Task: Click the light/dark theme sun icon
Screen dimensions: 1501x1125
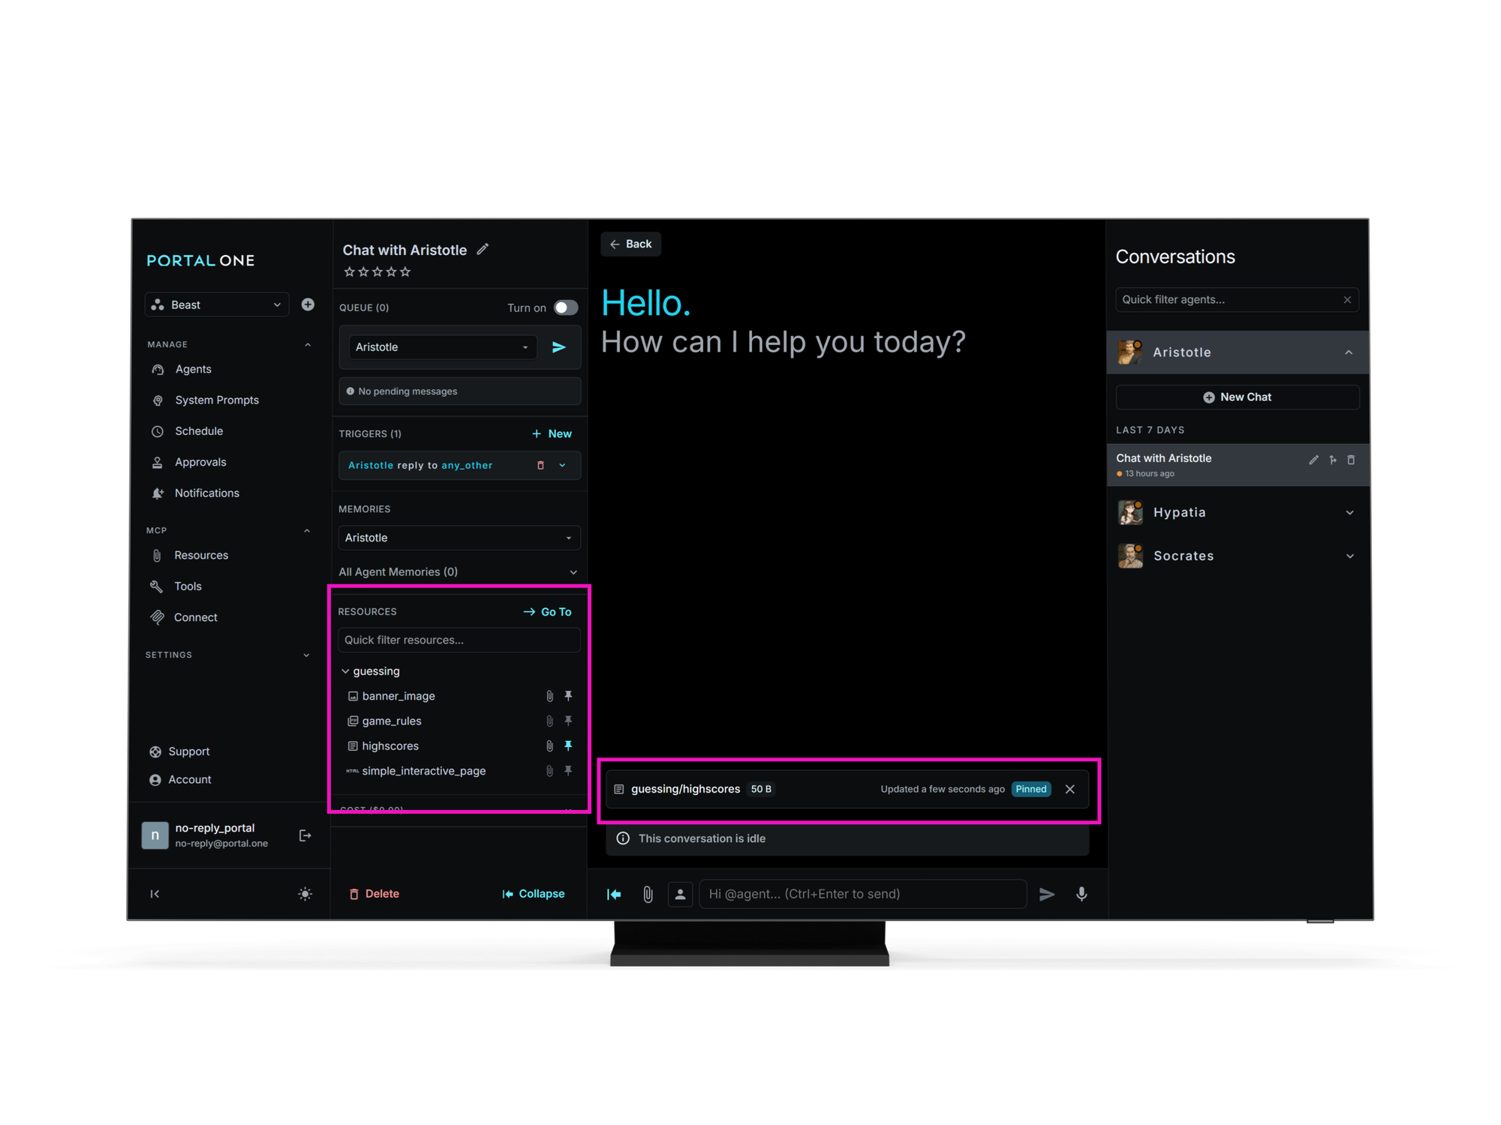Action: tap(305, 894)
